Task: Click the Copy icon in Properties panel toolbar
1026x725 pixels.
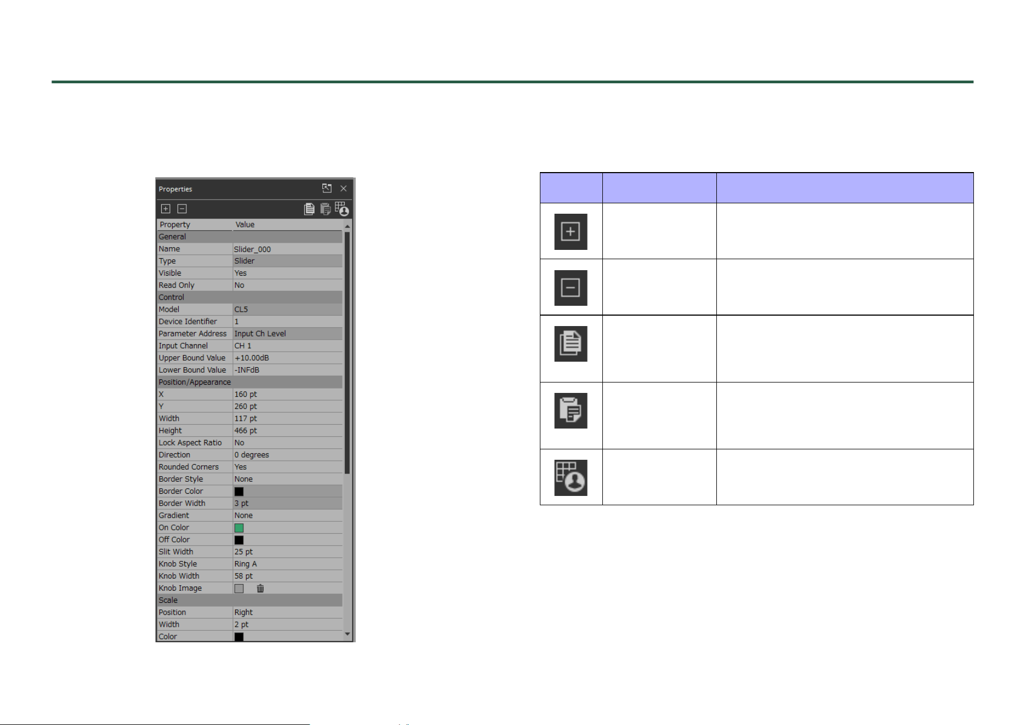Action: pyautogui.click(x=309, y=209)
